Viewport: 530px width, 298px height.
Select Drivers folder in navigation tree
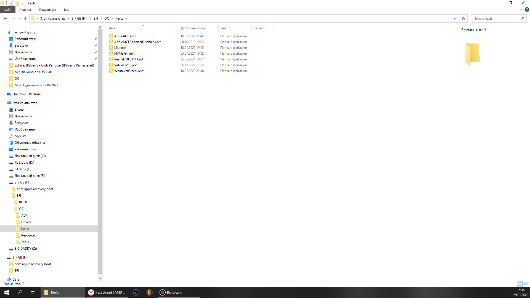coord(26,222)
